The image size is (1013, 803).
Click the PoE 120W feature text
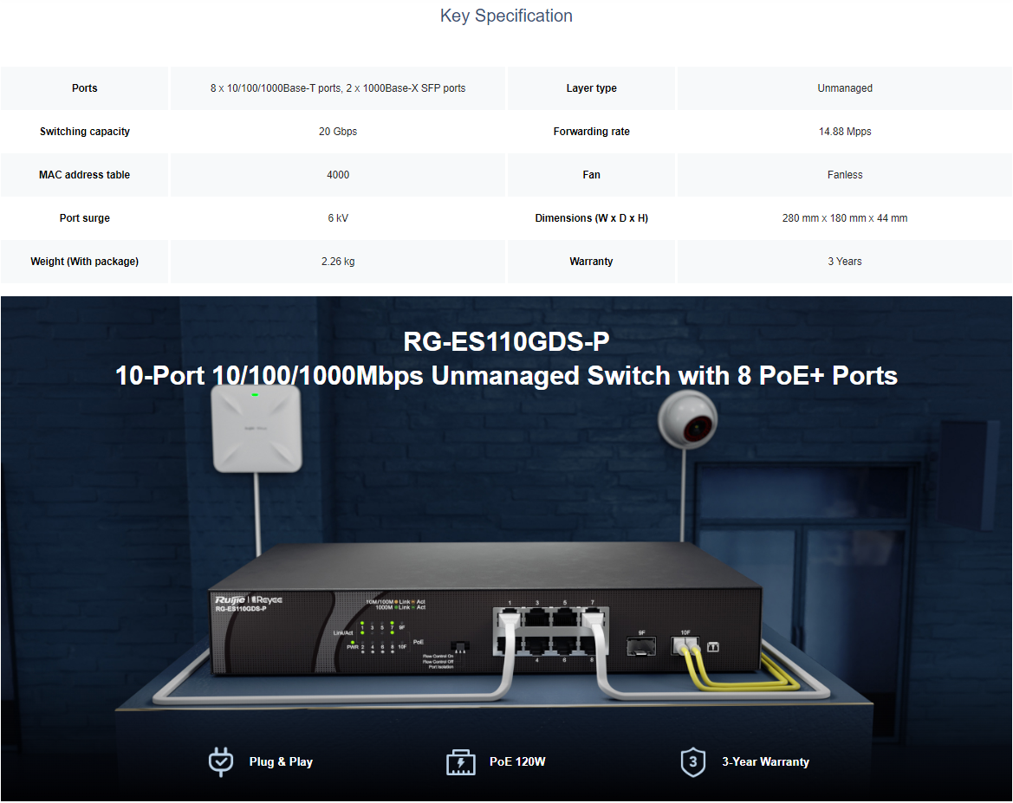point(517,761)
